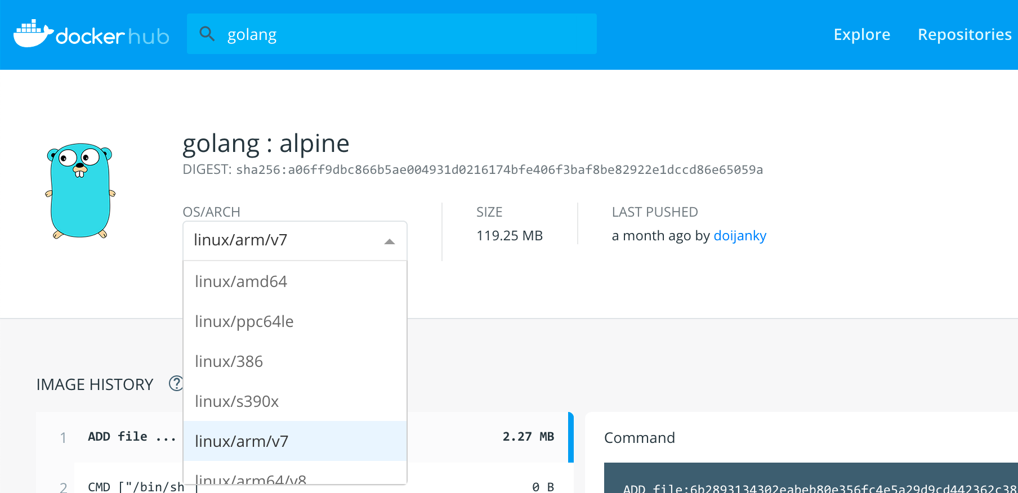This screenshot has height=493, width=1018.
Task: Click the sha256 digest text
Action: point(499,169)
